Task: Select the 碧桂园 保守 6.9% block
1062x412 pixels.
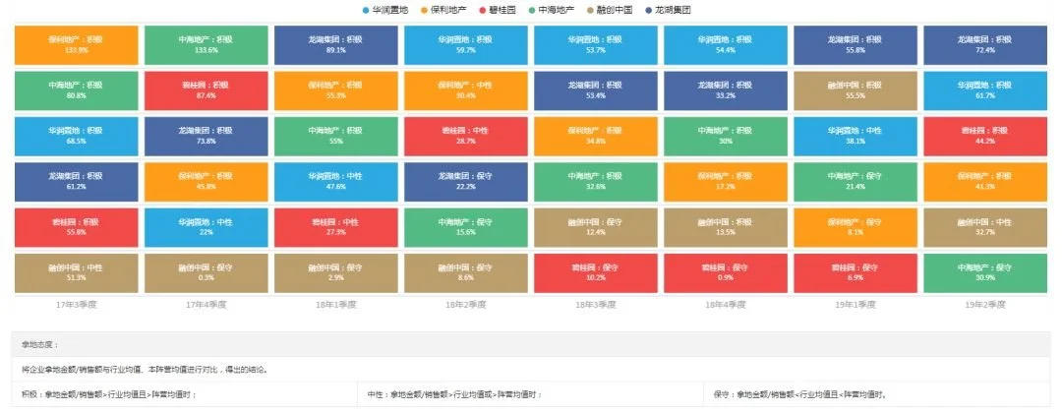Action: (x=856, y=273)
